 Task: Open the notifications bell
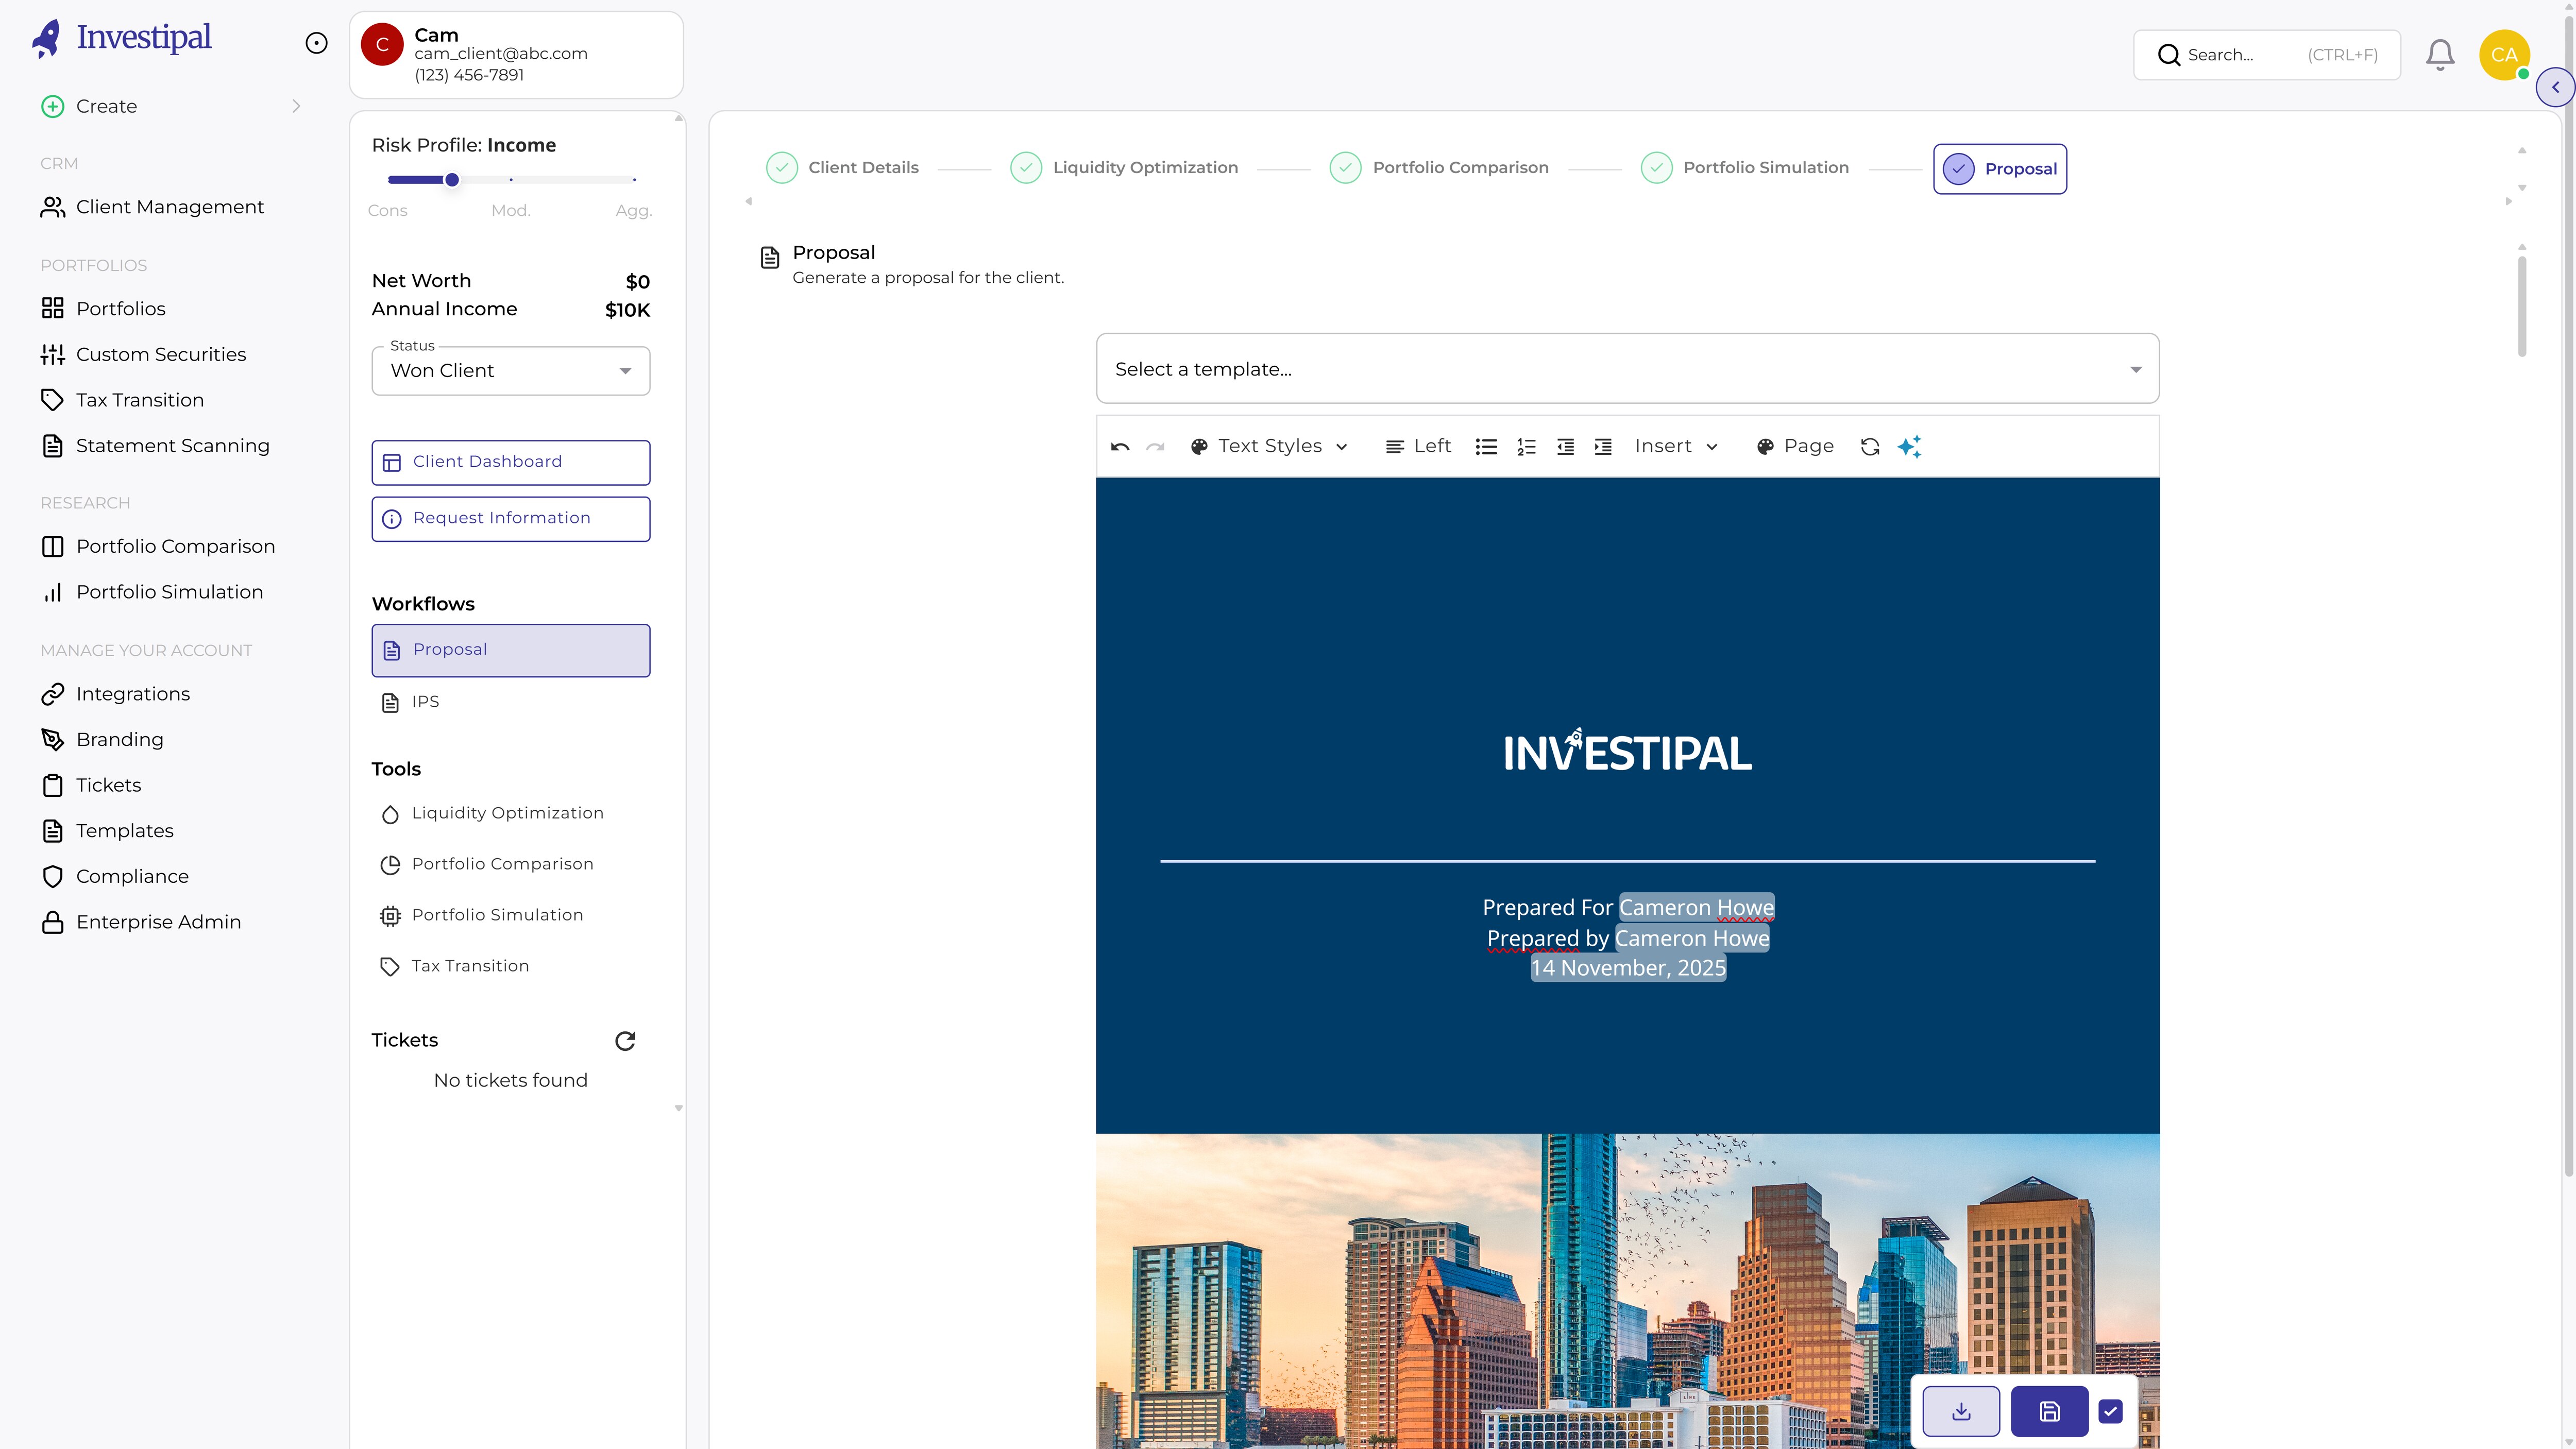click(x=2440, y=55)
